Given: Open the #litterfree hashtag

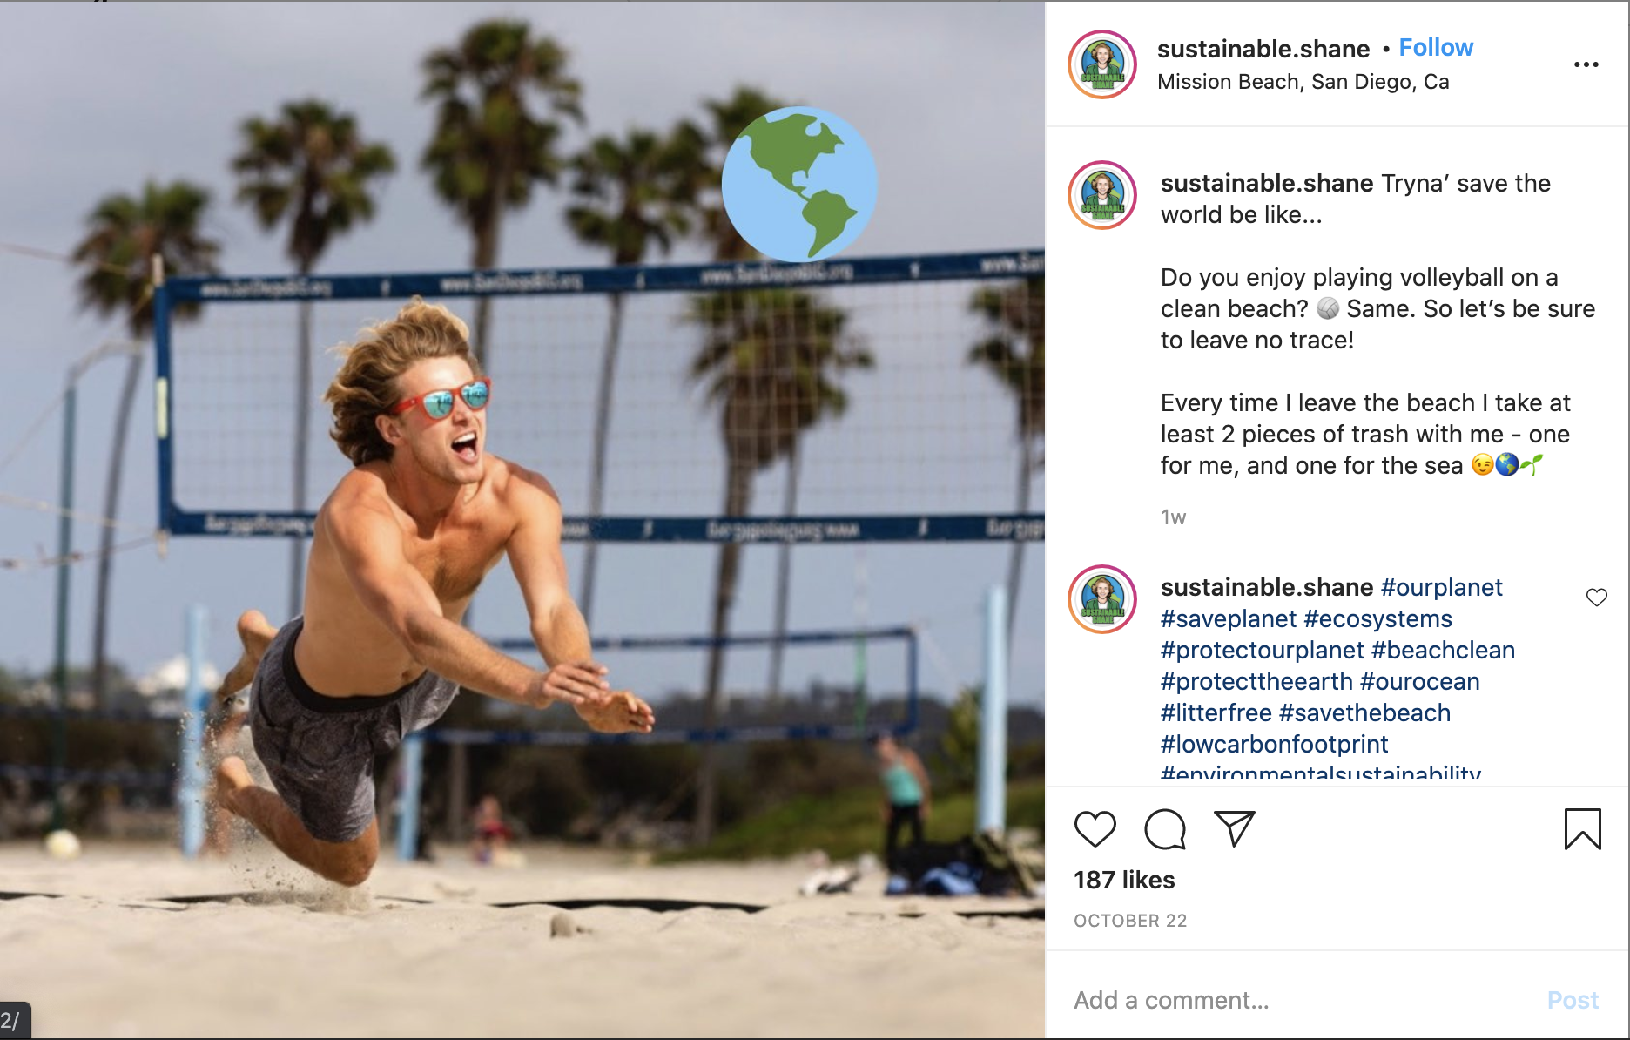Looking at the screenshot, I should click(x=1216, y=713).
